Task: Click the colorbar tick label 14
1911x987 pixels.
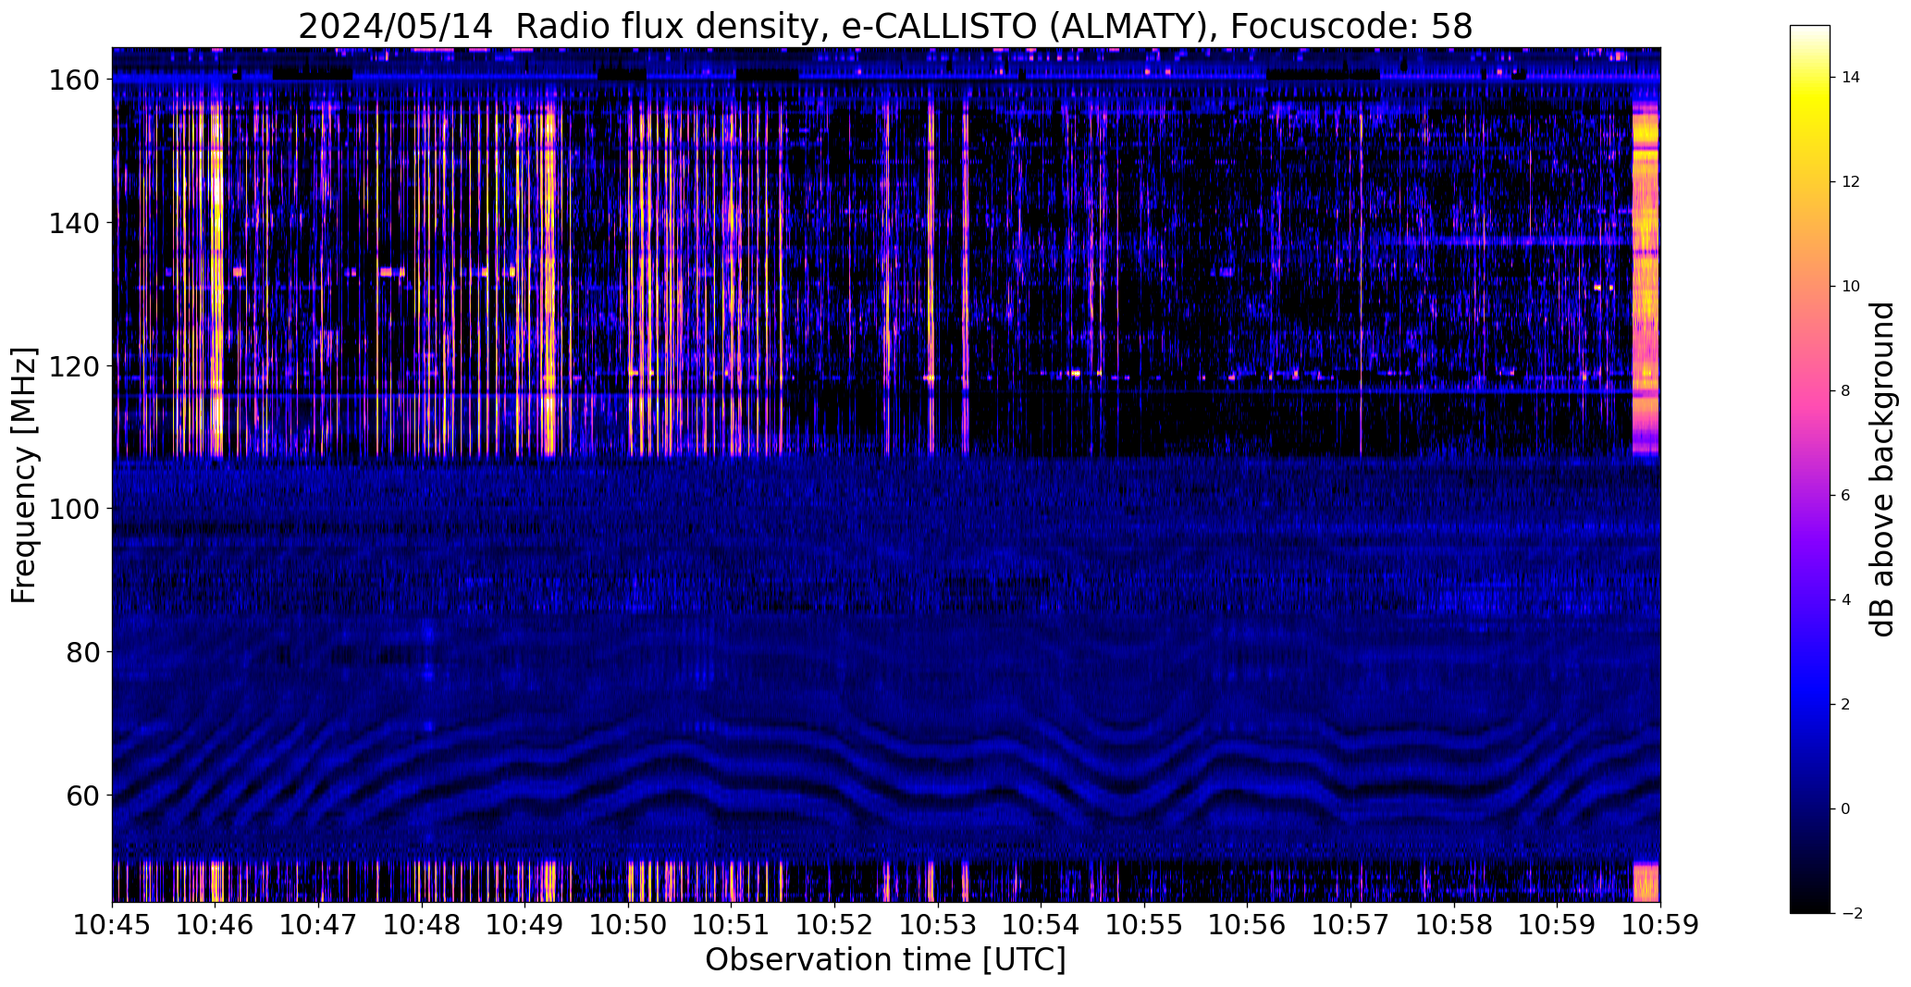Action: [1851, 78]
